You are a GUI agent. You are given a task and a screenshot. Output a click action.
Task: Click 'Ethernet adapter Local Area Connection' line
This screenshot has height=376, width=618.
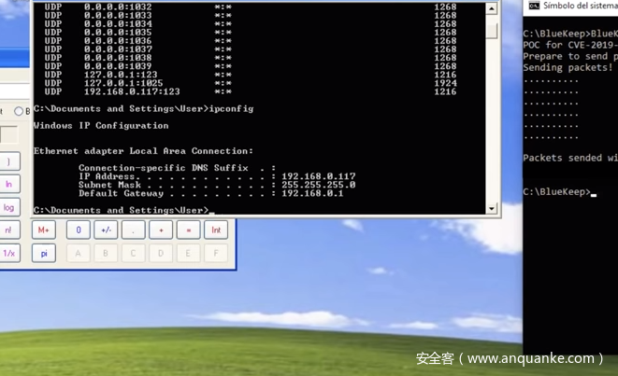pyautogui.click(x=143, y=151)
